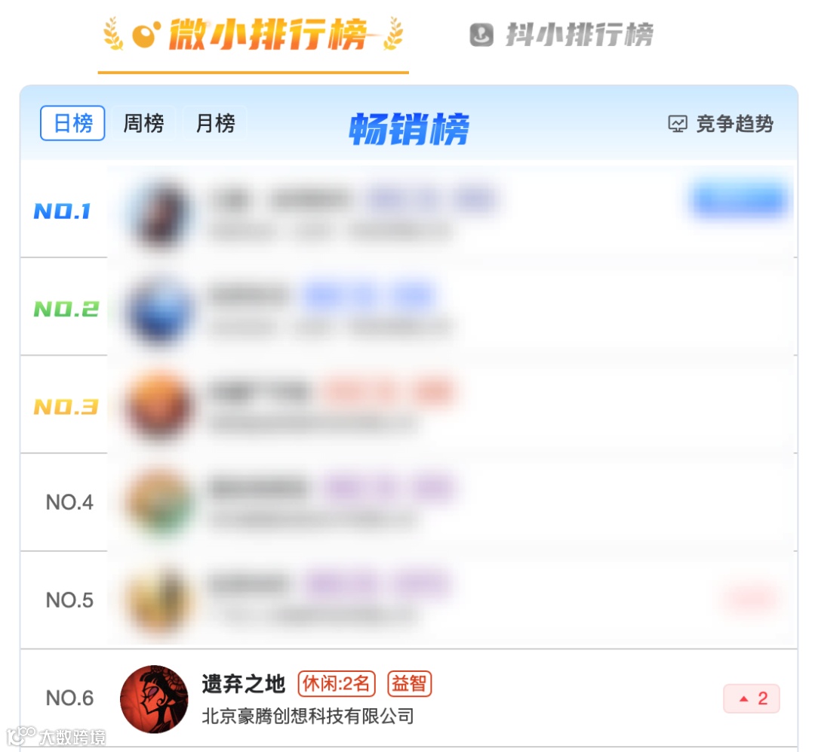
Task: Click the chart monitor icon beside 竞争趋势
Action: (677, 124)
